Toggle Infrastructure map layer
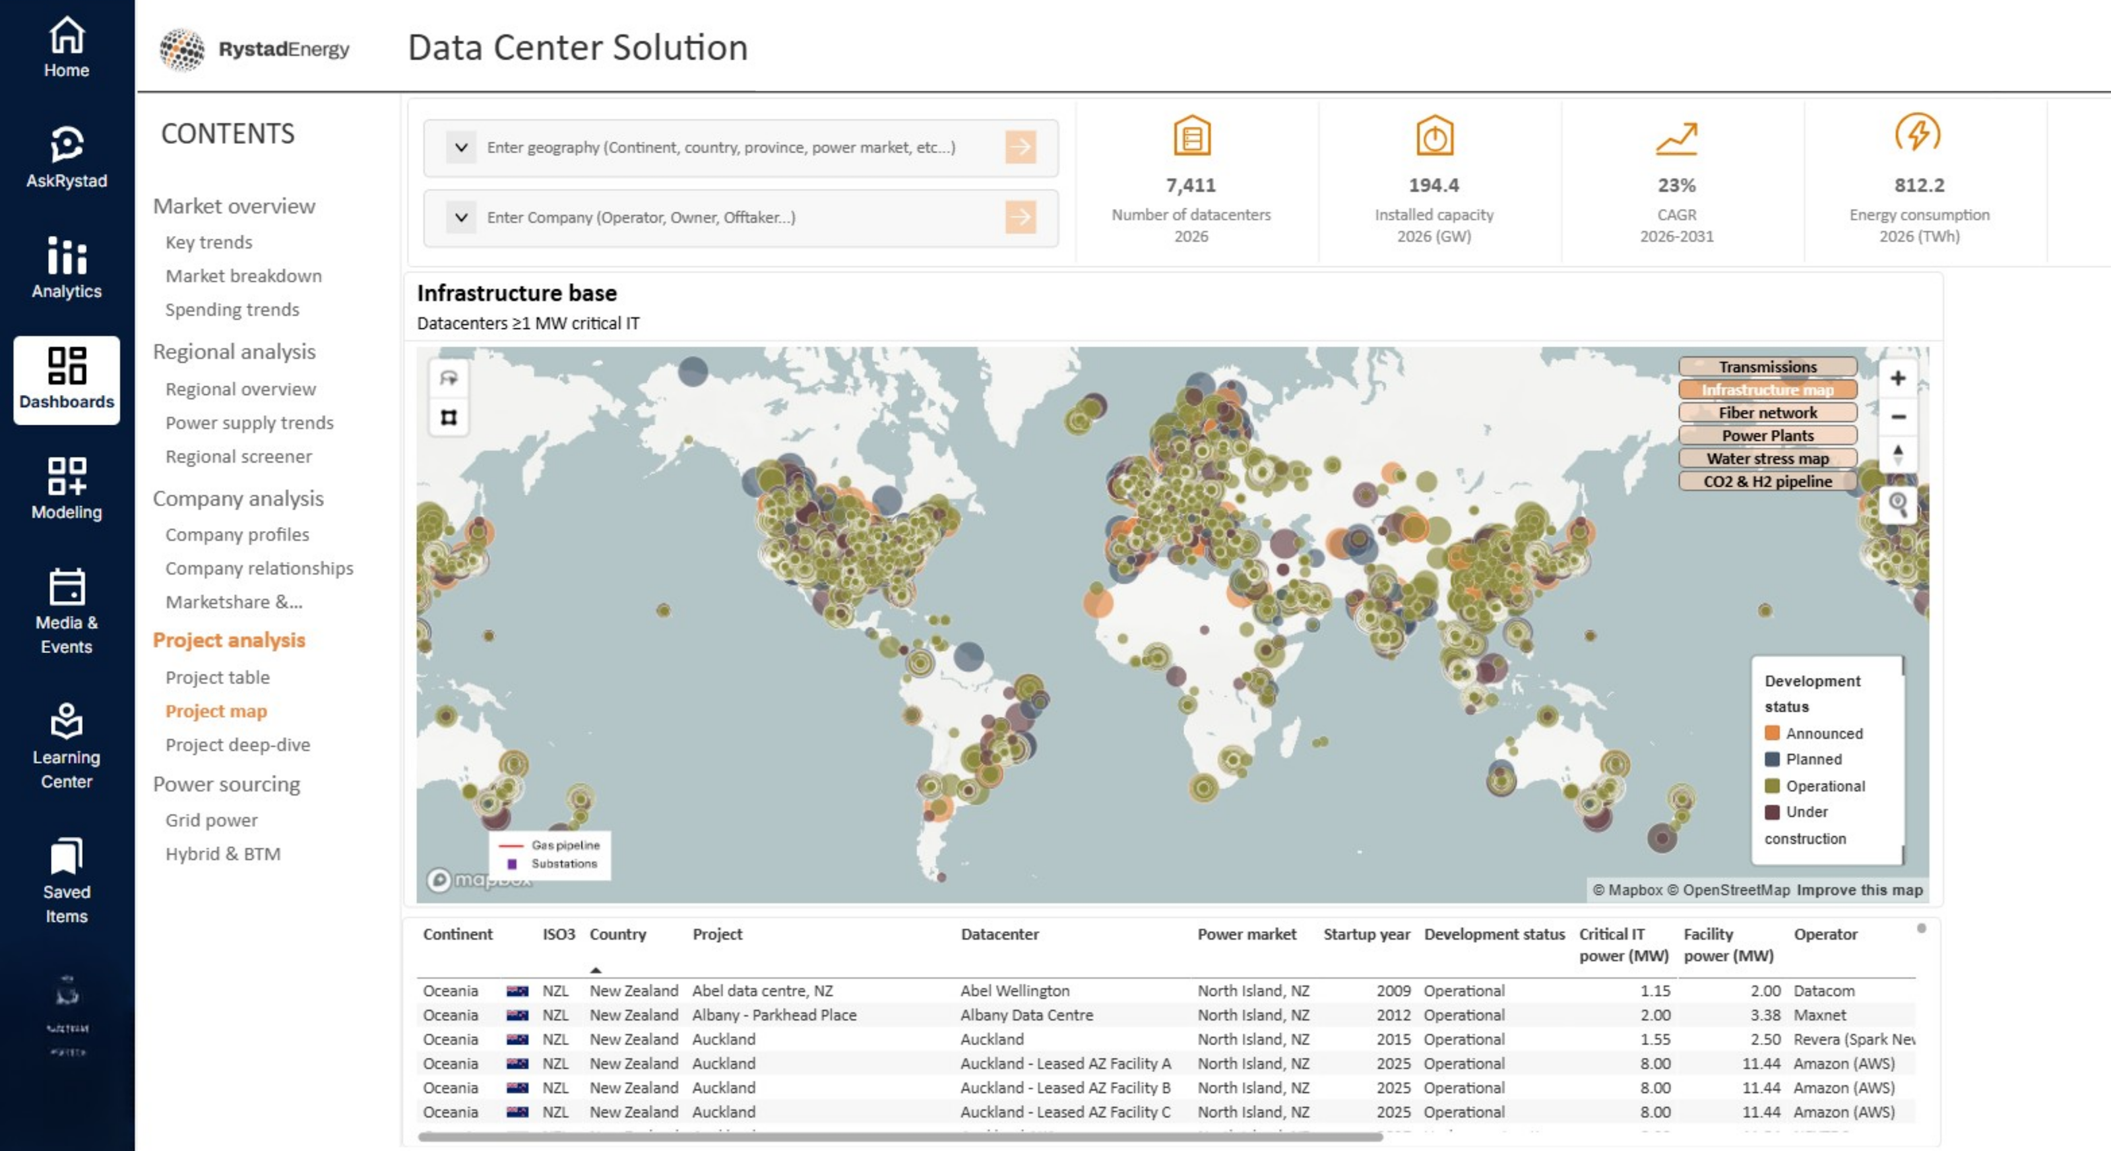2111x1151 pixels. (x=1767, y=390)
